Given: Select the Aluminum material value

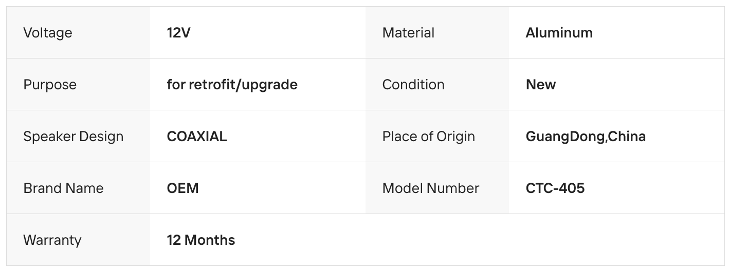Looking at the screenshot, I should coord(559,33).
